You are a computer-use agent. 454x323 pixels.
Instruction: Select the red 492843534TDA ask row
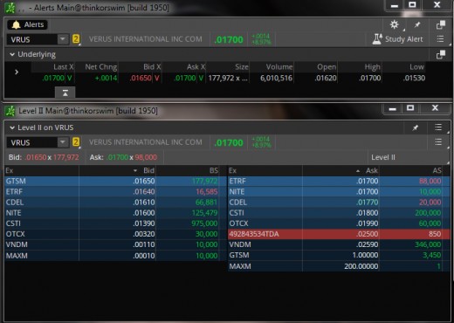tap(339, 234)
